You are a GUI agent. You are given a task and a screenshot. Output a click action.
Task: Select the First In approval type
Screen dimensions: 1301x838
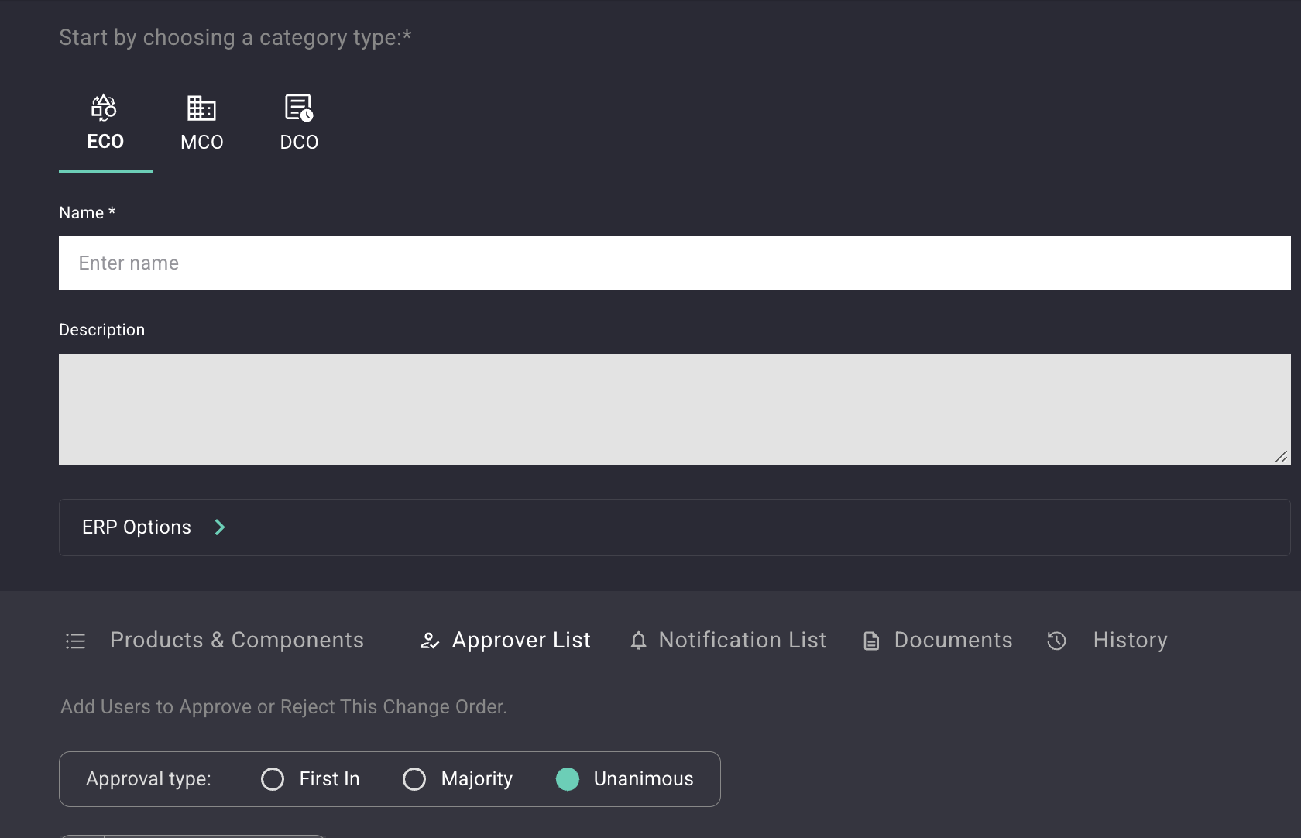point(273,779)
